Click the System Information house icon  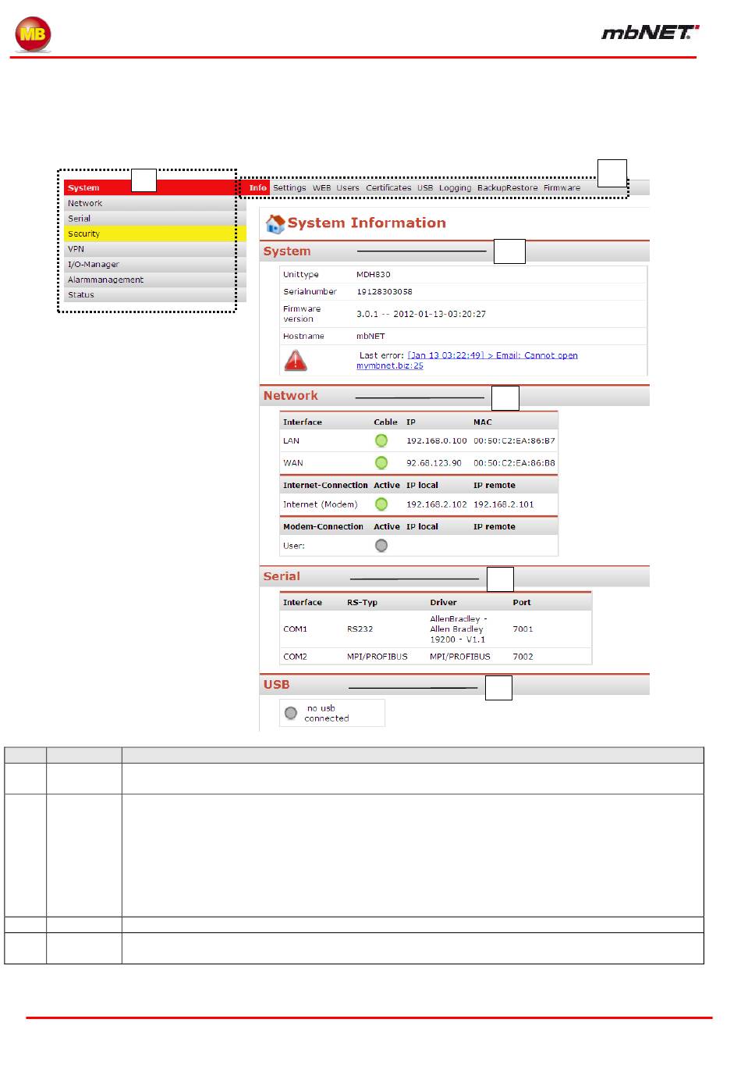pos(275,224)
